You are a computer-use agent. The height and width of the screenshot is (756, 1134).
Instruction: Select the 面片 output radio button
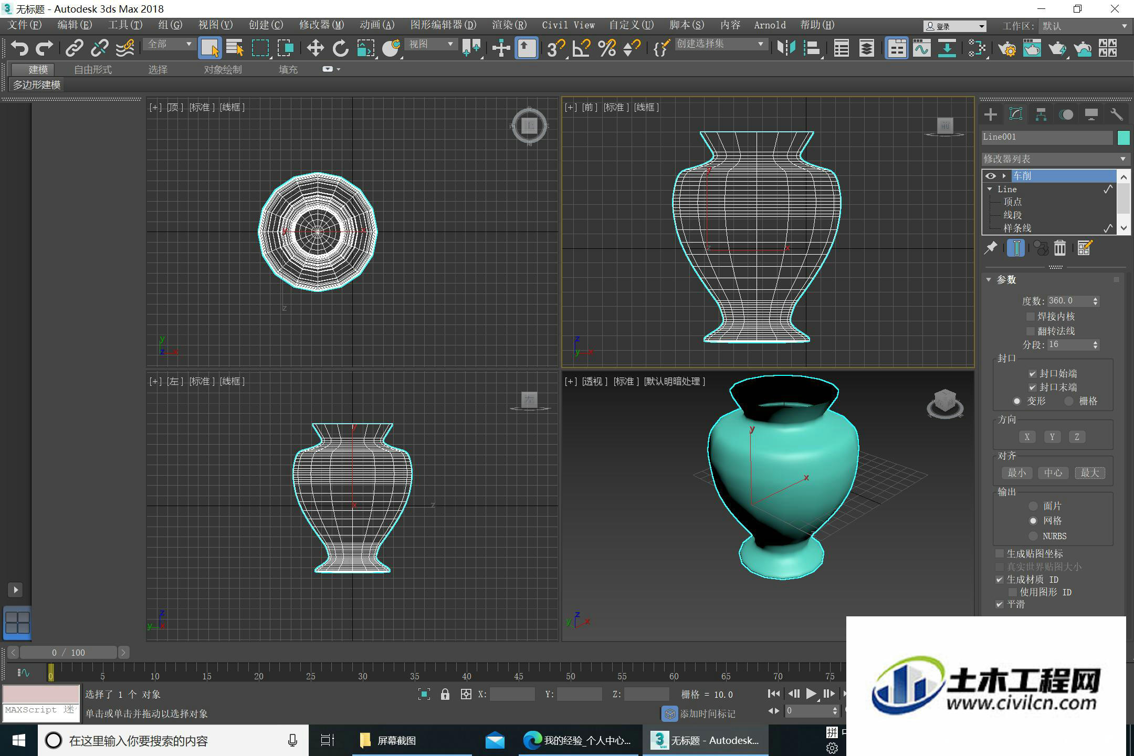pos(1033,506)
